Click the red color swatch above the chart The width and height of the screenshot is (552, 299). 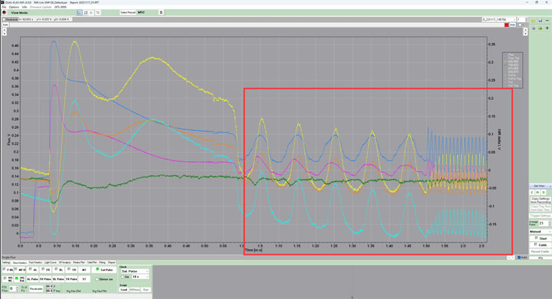[506, 25]
